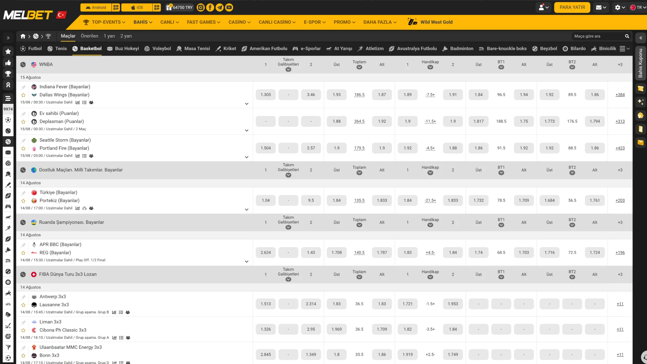Open statistics icon for Indiana Fever match
This screenshot has height=364, width=647.
click(78, 102)
